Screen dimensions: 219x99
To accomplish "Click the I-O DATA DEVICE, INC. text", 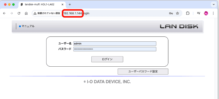I will pyautogui.click(x=109, y=82).
